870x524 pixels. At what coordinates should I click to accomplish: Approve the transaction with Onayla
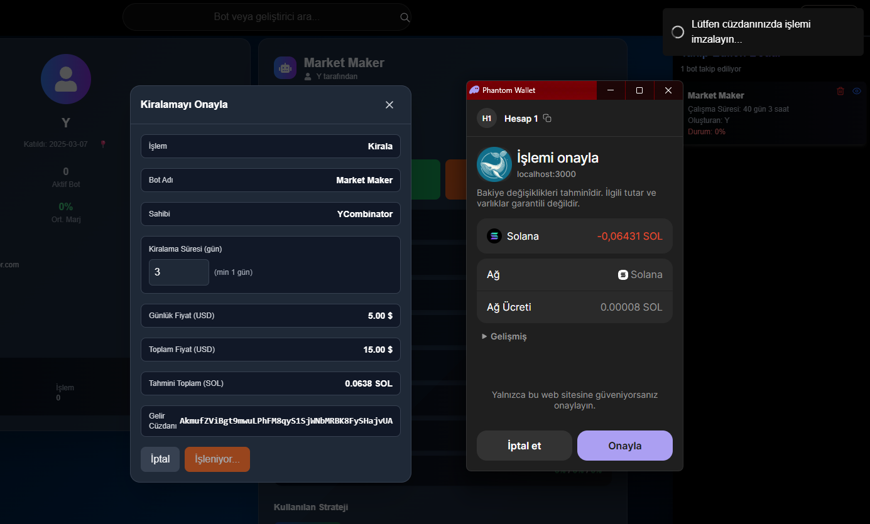625,446
